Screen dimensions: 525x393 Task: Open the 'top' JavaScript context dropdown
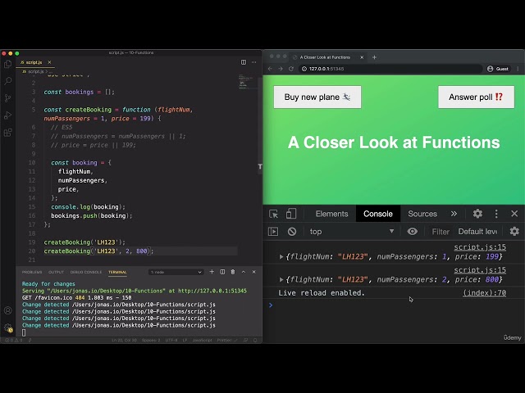(352, 231)
